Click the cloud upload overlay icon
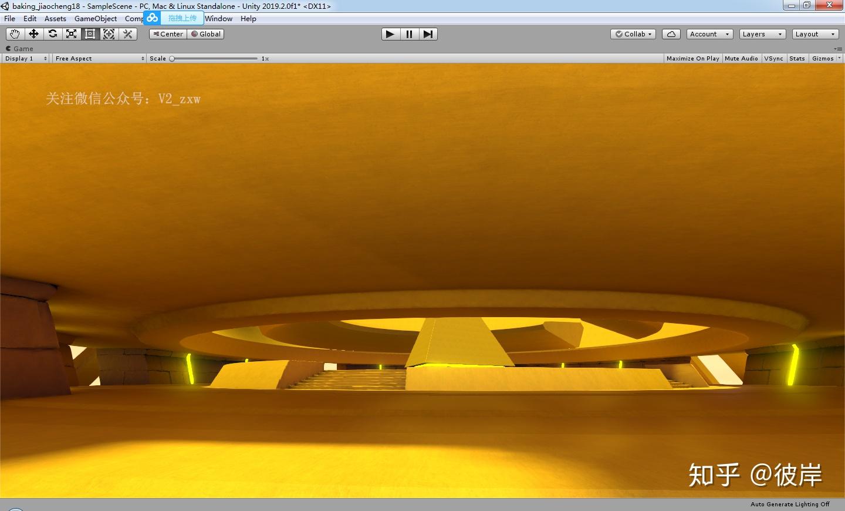The height and width of the screenshot is (511, 845). pos(152,18)
